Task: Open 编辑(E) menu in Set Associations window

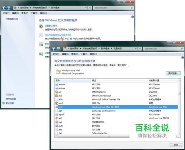Action: pyautogui.click(x=65, y=54)
